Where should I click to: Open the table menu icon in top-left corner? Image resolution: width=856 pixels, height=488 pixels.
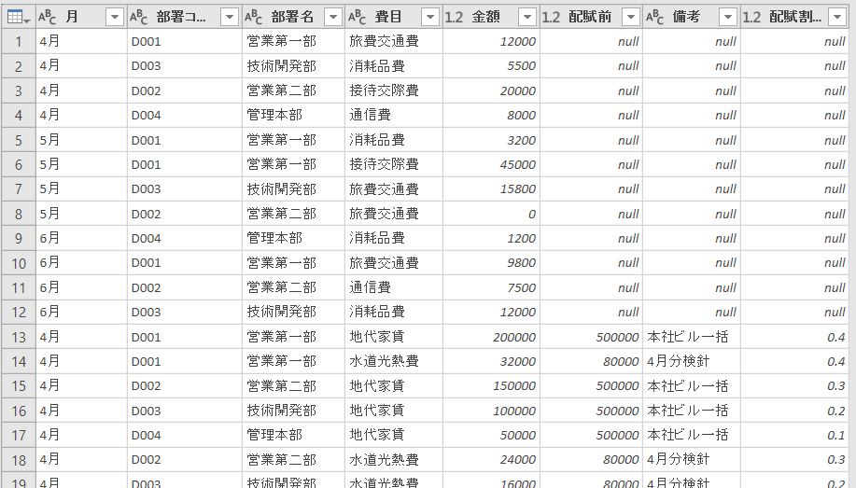(18, 17)
